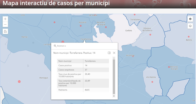Screen dimensions: 196x104
Task: Zoom in on the map
Action: coord(5,19)
